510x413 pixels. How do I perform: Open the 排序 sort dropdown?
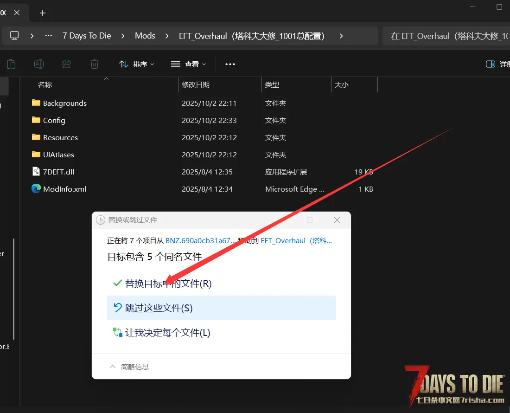(x=137, y=64)
